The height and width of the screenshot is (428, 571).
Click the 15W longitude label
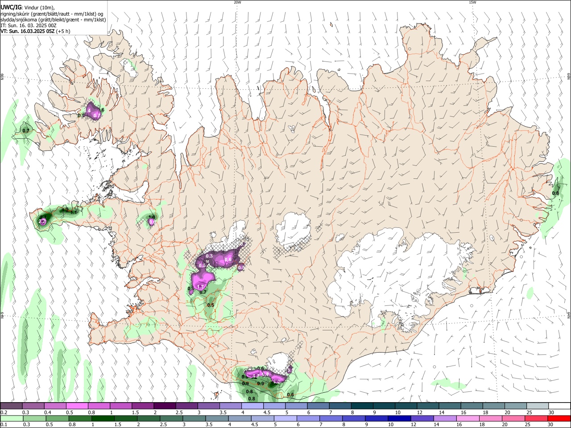pos(472,2)
